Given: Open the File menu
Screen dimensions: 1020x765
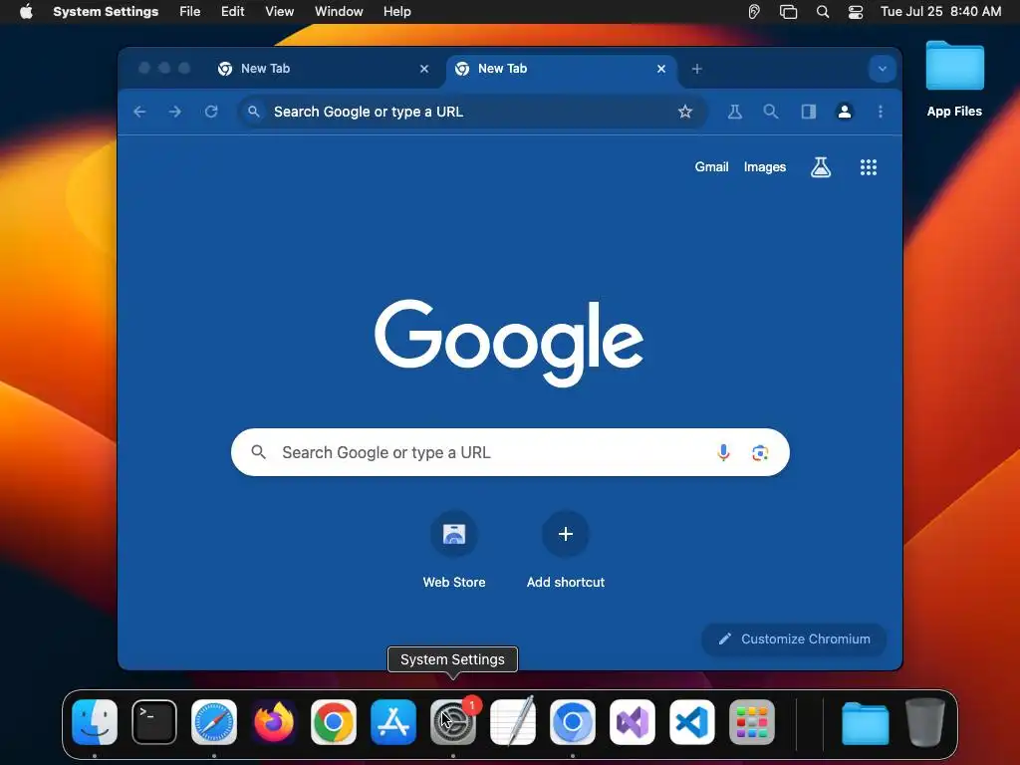Looking at the screenshot, I should [x=190, y=12].
